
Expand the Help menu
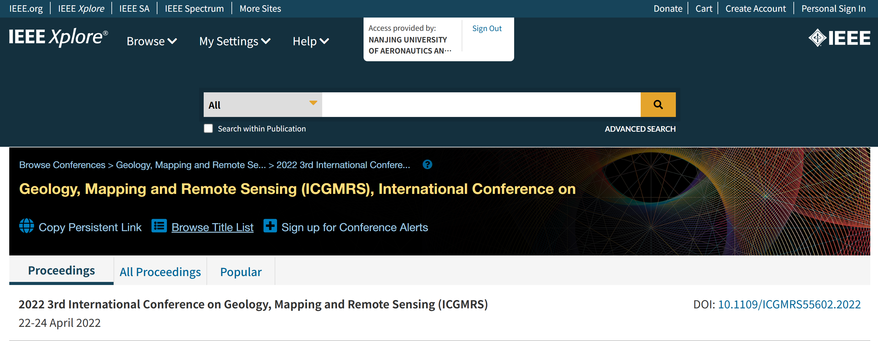[x=310, y=41]
